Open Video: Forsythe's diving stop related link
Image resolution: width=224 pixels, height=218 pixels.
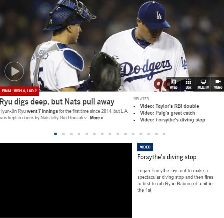click(173, 120)
